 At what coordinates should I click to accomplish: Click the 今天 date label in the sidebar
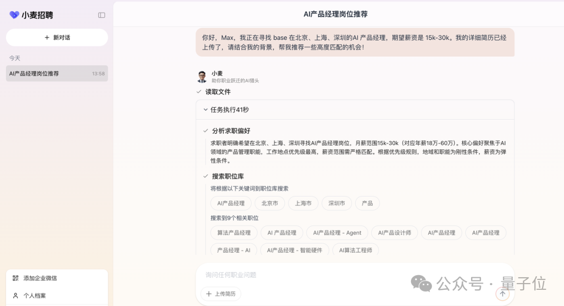point(15,58)
